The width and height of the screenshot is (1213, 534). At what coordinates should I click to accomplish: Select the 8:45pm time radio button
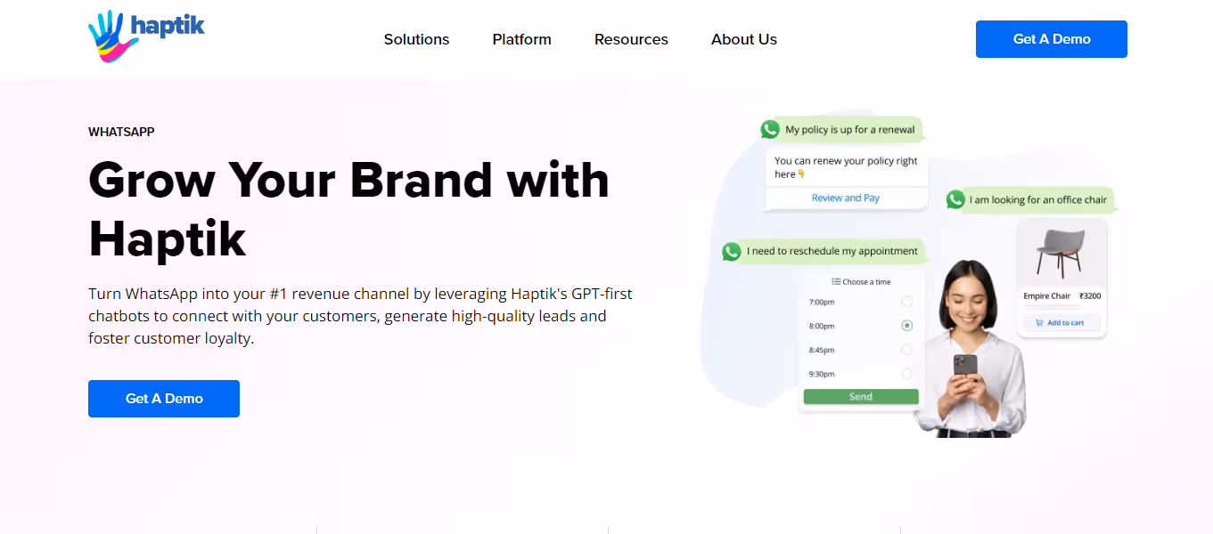(x=907, y=350)
